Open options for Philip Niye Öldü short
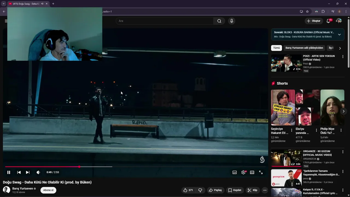The image size is (350, 197). click(x=341, y=130)
